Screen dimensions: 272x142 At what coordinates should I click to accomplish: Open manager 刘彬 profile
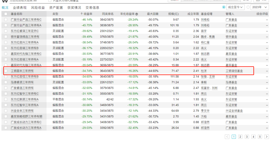click(x=215, y=88)
